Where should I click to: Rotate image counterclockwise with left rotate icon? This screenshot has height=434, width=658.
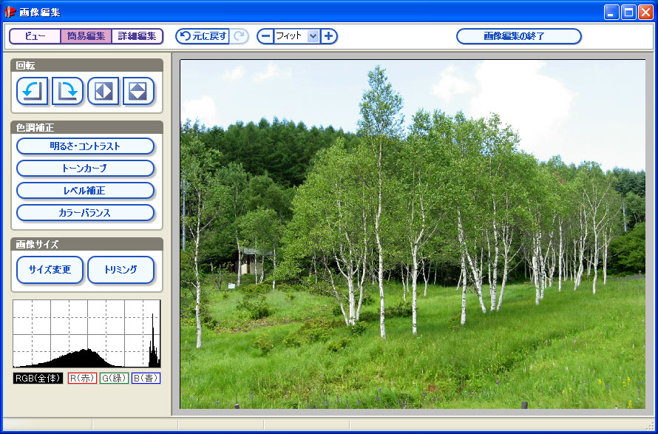click(x=33, y=91)
